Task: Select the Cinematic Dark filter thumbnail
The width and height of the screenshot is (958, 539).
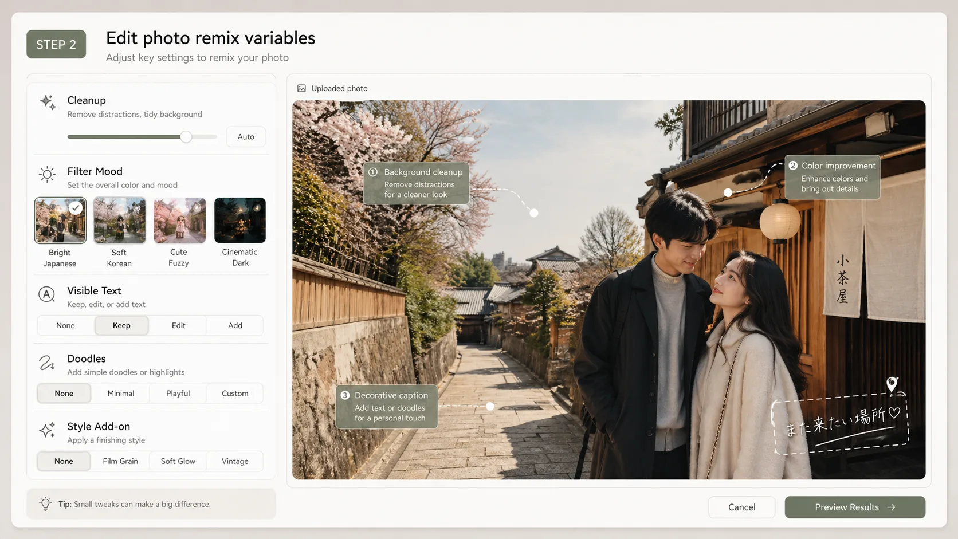Action: pos(239,219)
